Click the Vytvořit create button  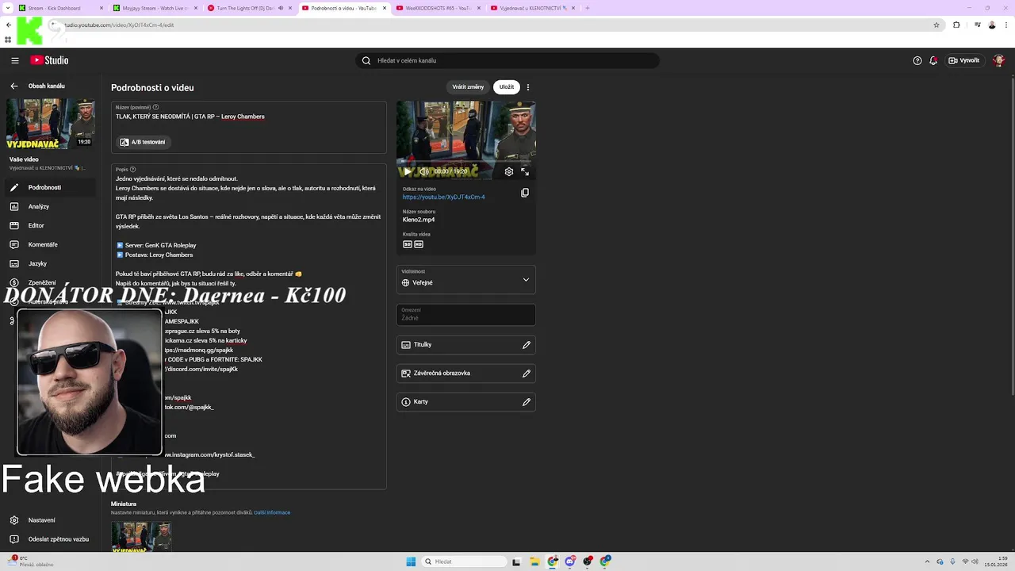[x=964, y=60]
